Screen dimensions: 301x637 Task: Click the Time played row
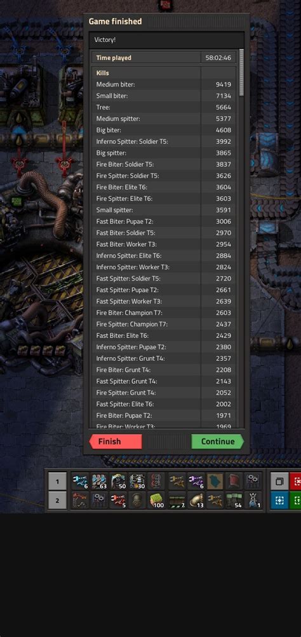tap(163, 58)
